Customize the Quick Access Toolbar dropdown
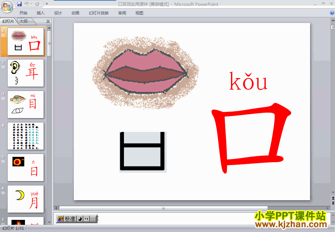The width and height of the screenshot is (335, 232). [47, 4]
